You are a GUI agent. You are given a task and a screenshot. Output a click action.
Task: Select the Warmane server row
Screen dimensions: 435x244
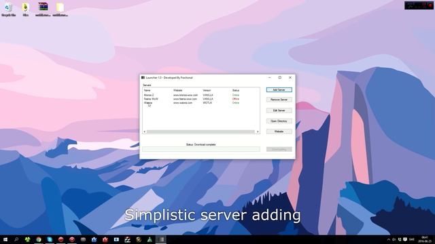point(201,102)
